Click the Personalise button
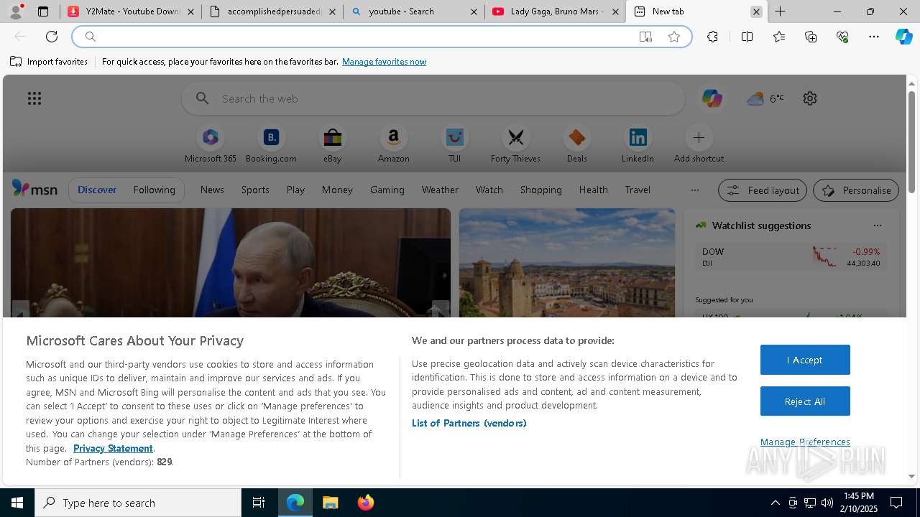The height and width of the screenshot is (517, 920). 856,190
